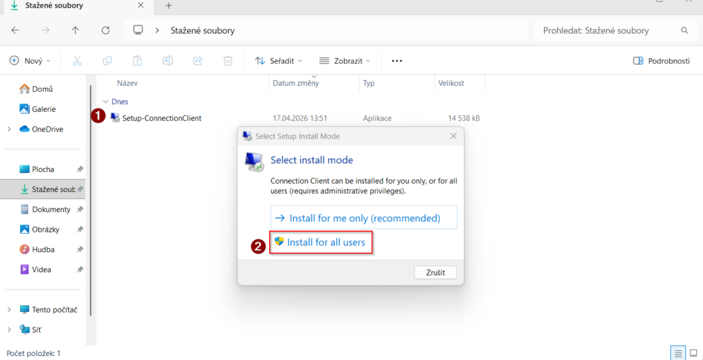The image size is (703, 360).
Task: Click the Copy icon in toolbar
Action: click(107, 61)
